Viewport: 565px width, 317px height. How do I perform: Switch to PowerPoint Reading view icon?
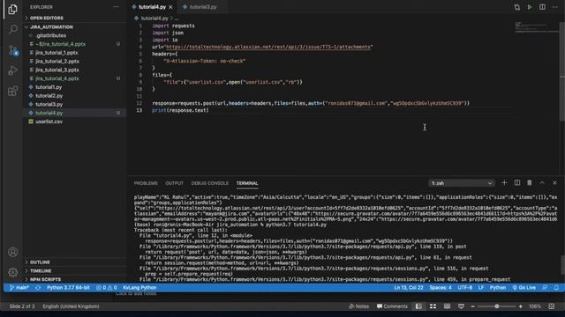point(447,306)
